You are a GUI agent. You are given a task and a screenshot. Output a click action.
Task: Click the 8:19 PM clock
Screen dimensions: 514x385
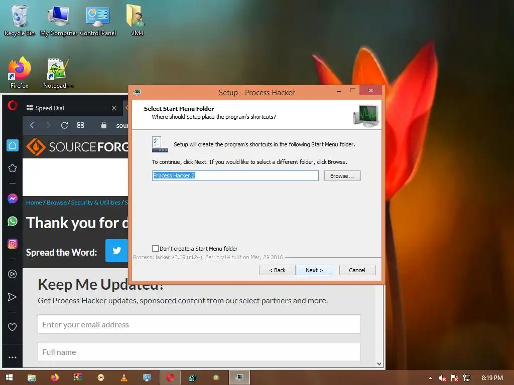(x=492, y=378)
